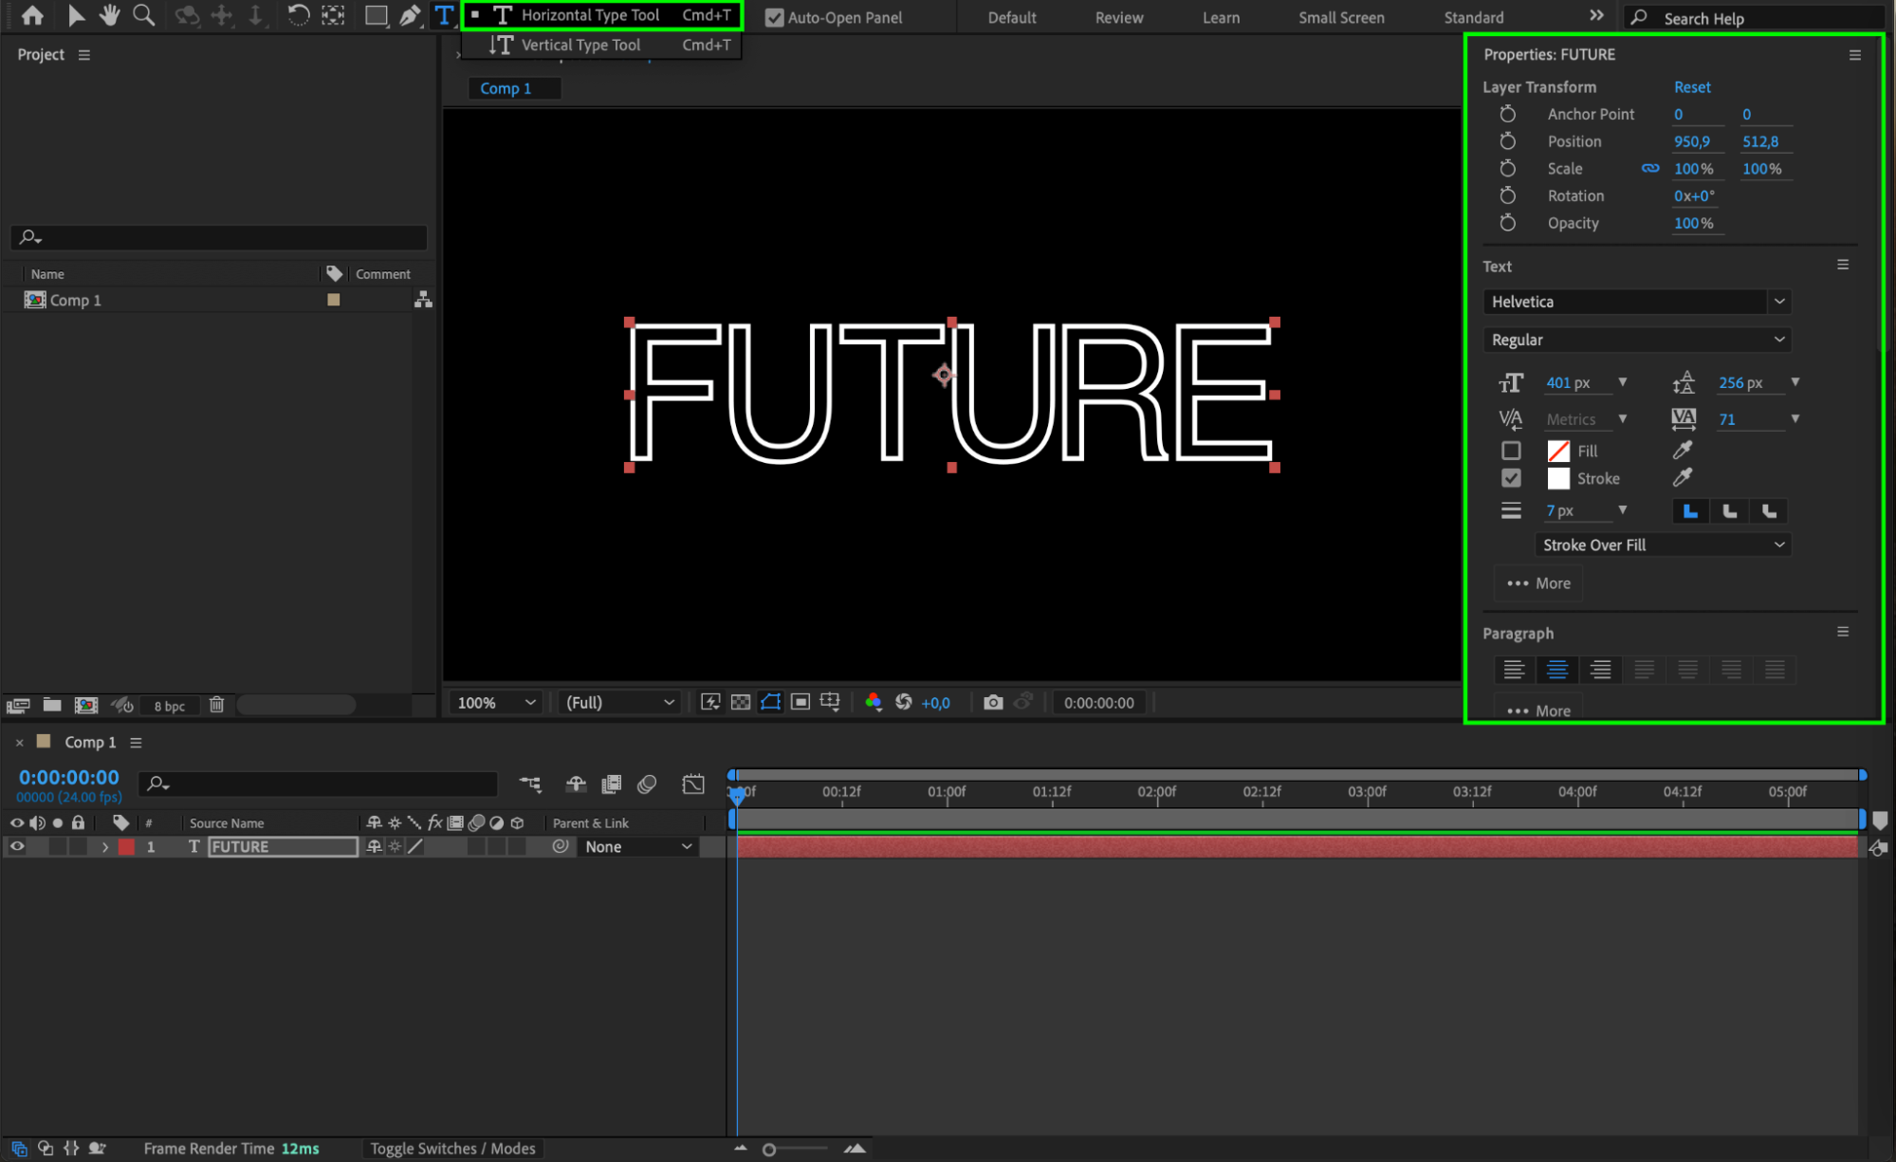Click Reset in Layer Transform

point(1692,87)
